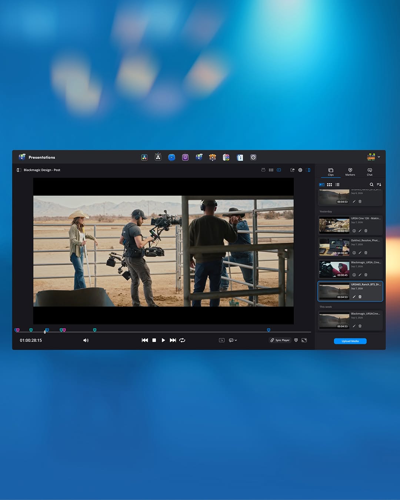The width and height of the screenshot is (400, 500).
Task: Click the Upload Media button
Action: pyautogui.click(x=350, y=341)
